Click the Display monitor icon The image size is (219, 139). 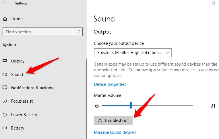(5, 61)
